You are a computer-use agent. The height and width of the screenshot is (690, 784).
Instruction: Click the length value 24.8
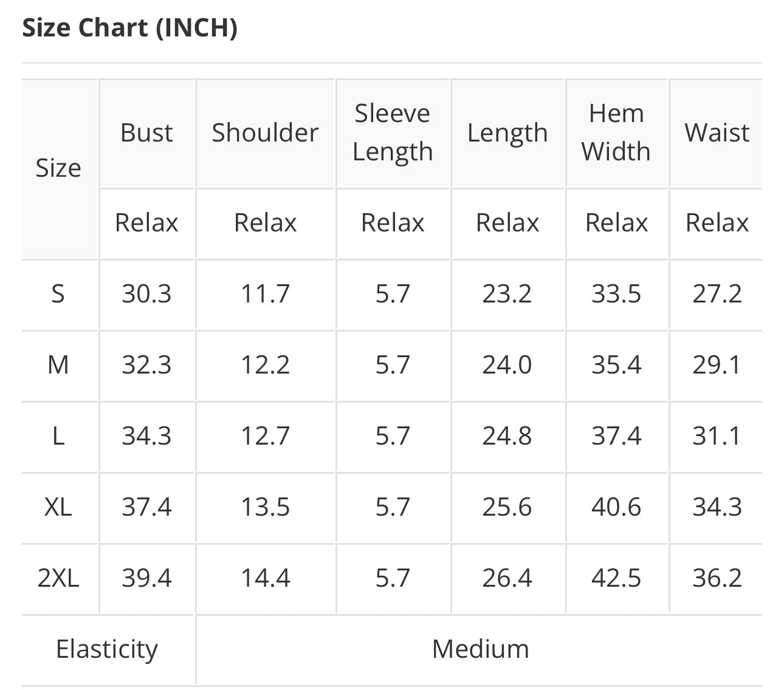tap(507, 436)
